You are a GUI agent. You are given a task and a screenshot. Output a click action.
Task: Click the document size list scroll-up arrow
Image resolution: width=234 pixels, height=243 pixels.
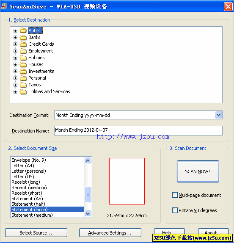[88, 161]
